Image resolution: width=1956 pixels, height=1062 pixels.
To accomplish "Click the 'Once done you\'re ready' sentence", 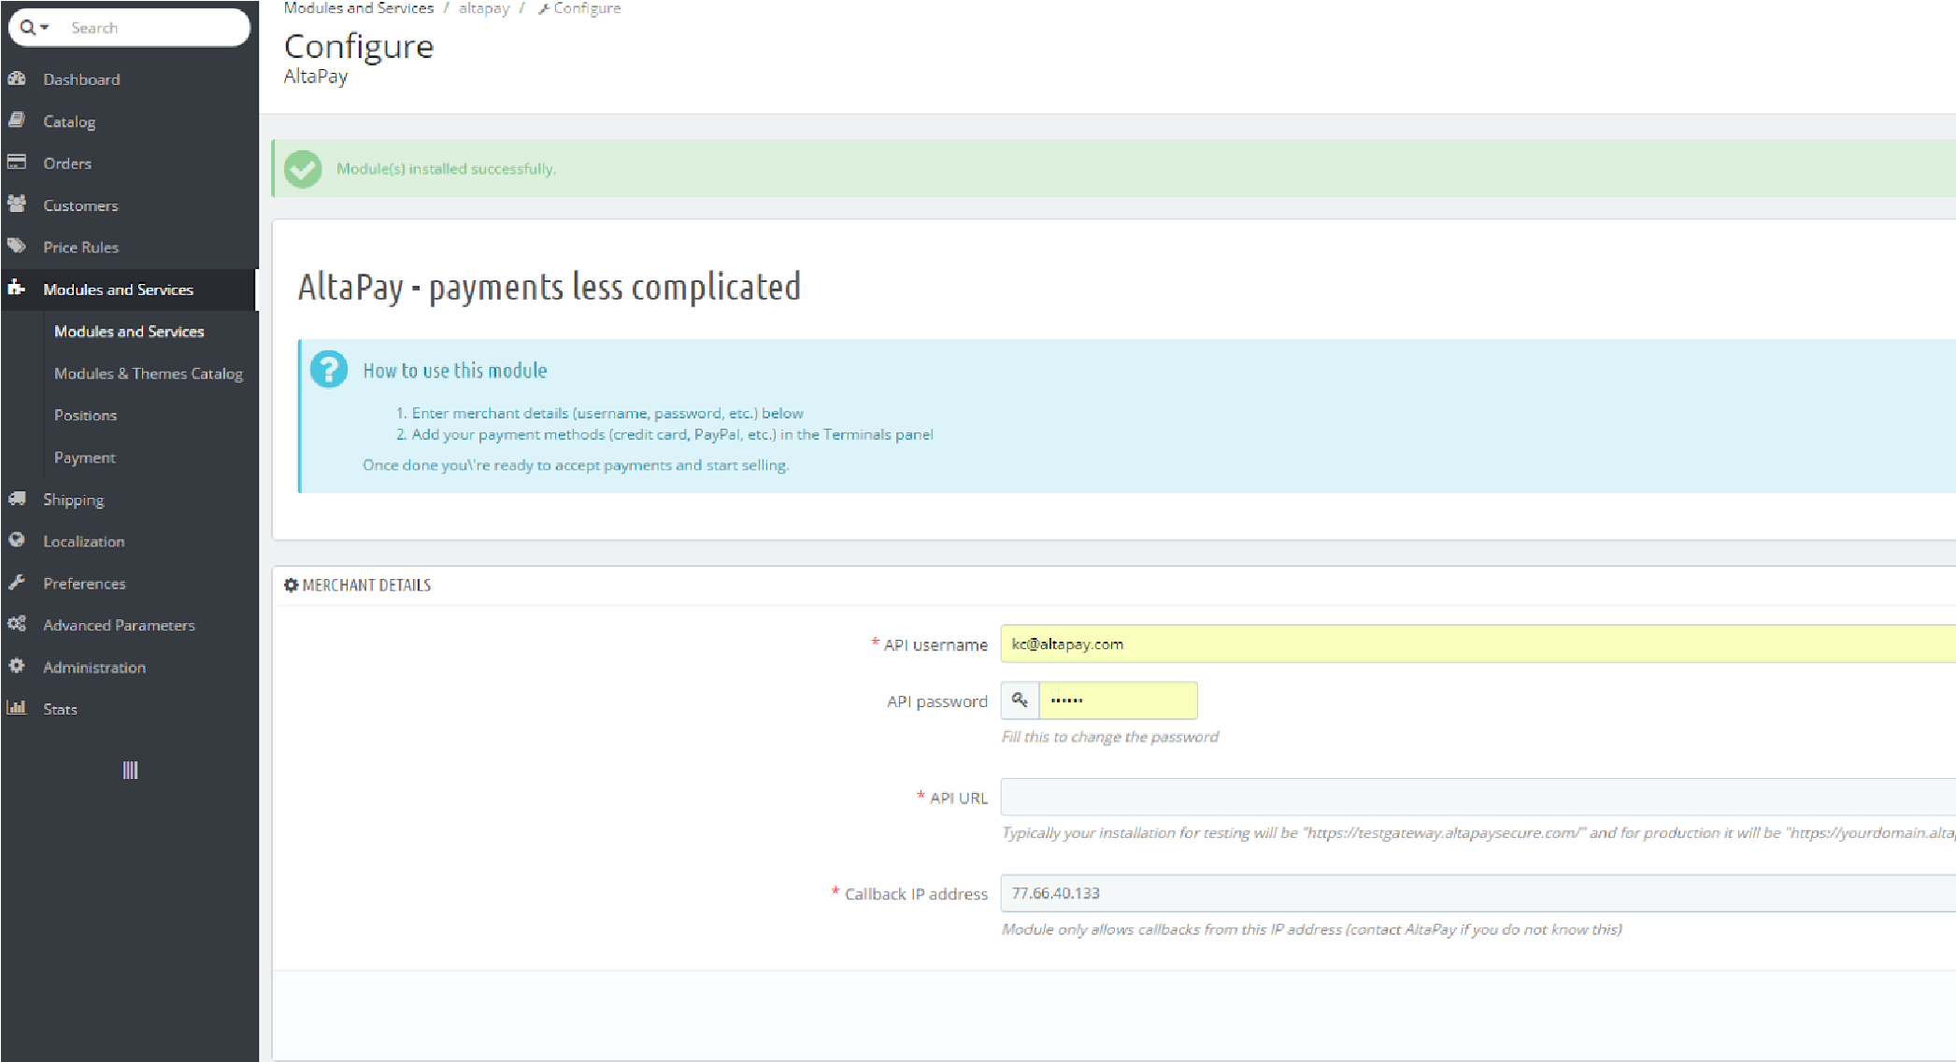I will click(x=576, y=465).
